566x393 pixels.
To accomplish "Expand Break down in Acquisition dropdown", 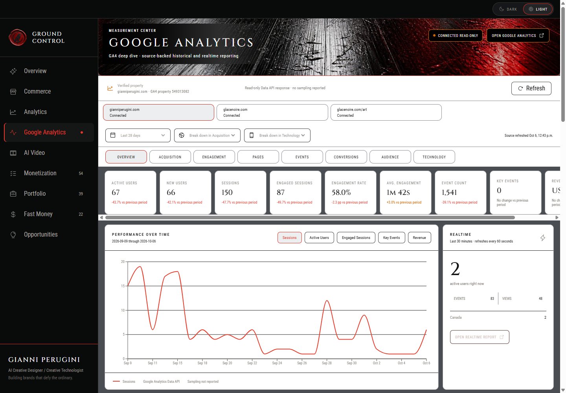I will click(x=207, y=135).
